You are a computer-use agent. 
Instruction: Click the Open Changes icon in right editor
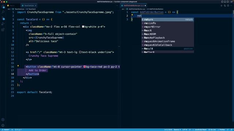pyautogui.click(x=225, y=6)
